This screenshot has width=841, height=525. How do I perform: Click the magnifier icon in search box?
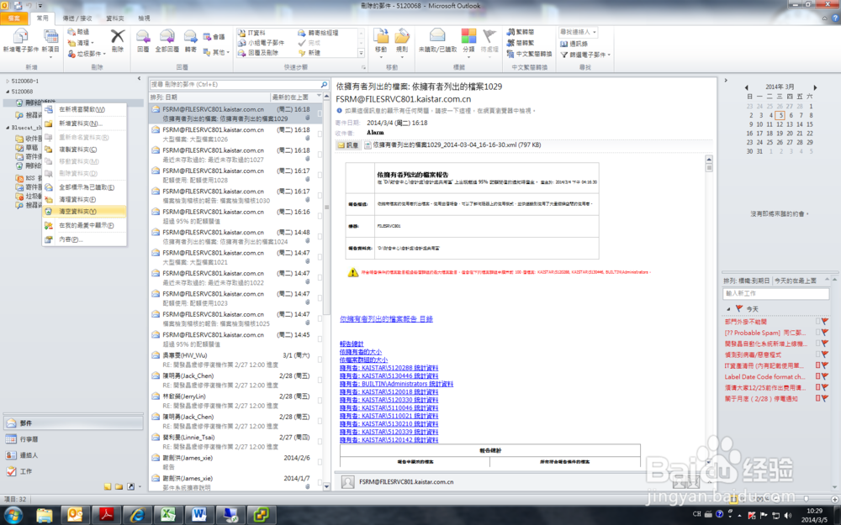click(x=324, y=85)
